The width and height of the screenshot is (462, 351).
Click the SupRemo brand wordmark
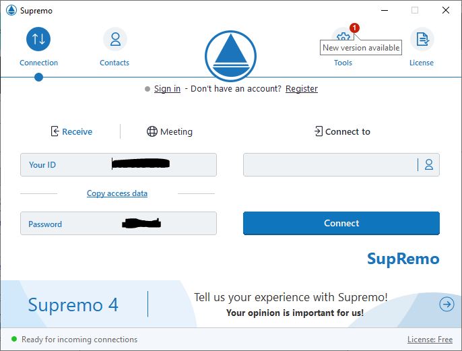click(x=403, y=259)
